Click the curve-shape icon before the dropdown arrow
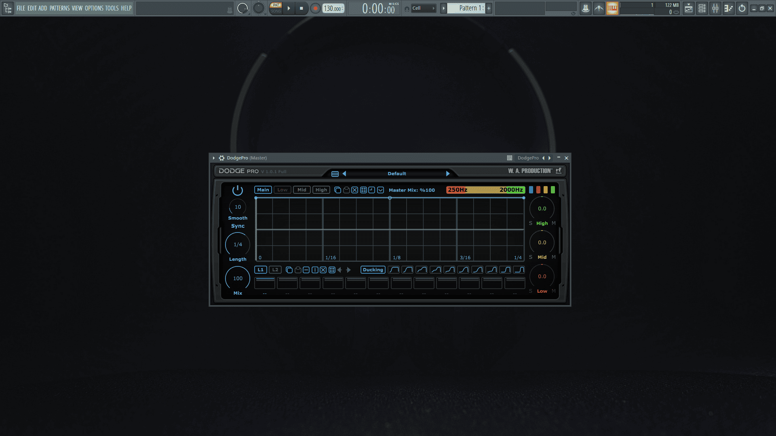776x436 pixels. (x=371, y=190)
